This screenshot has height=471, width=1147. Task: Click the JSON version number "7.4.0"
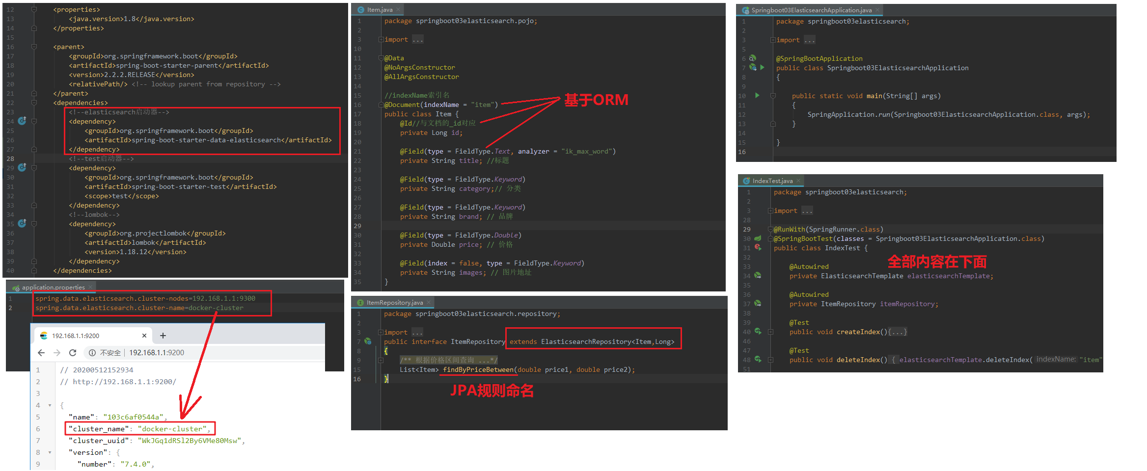pos(136,464)
